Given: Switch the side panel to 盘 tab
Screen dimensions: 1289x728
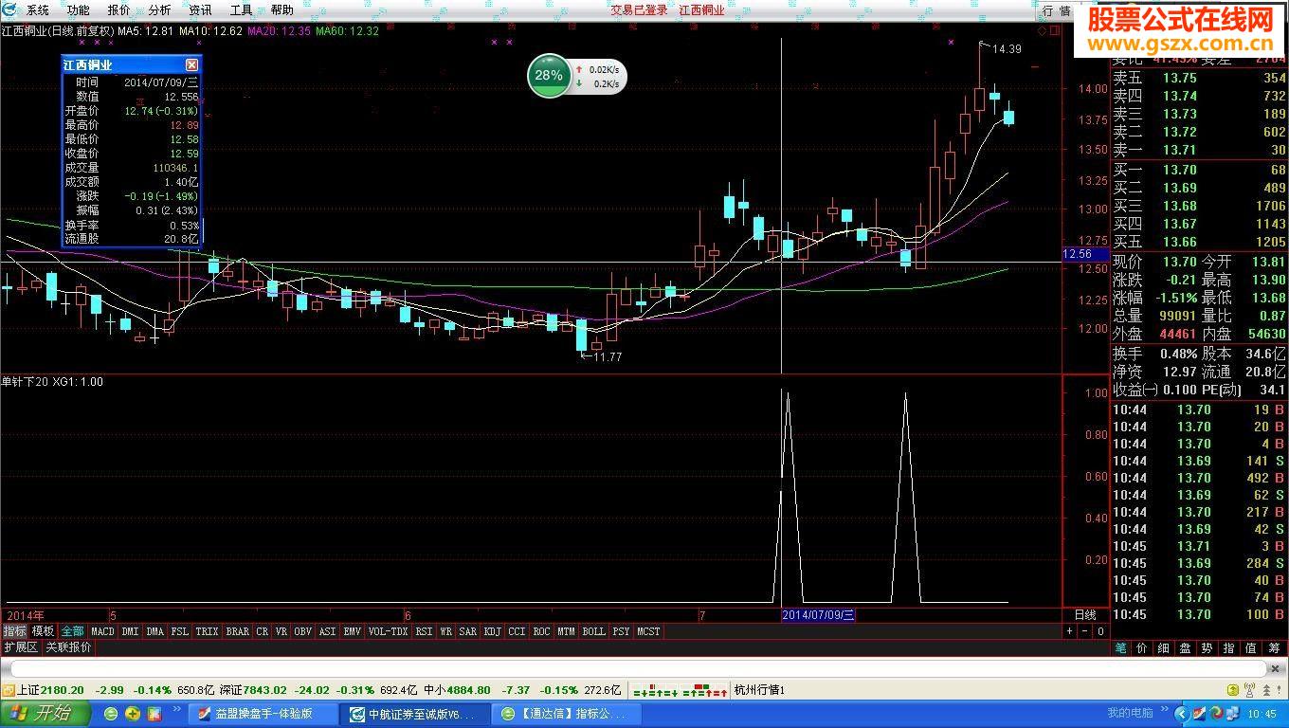Looking at the screenshot, I should point(1186,648).
